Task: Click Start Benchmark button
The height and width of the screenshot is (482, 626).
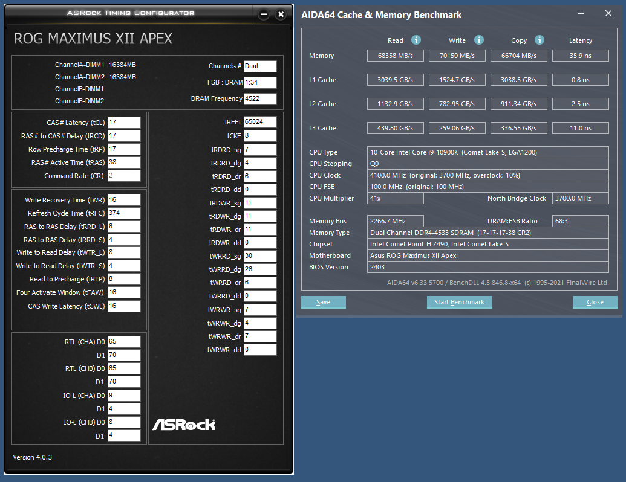Action: coord(460,302)
